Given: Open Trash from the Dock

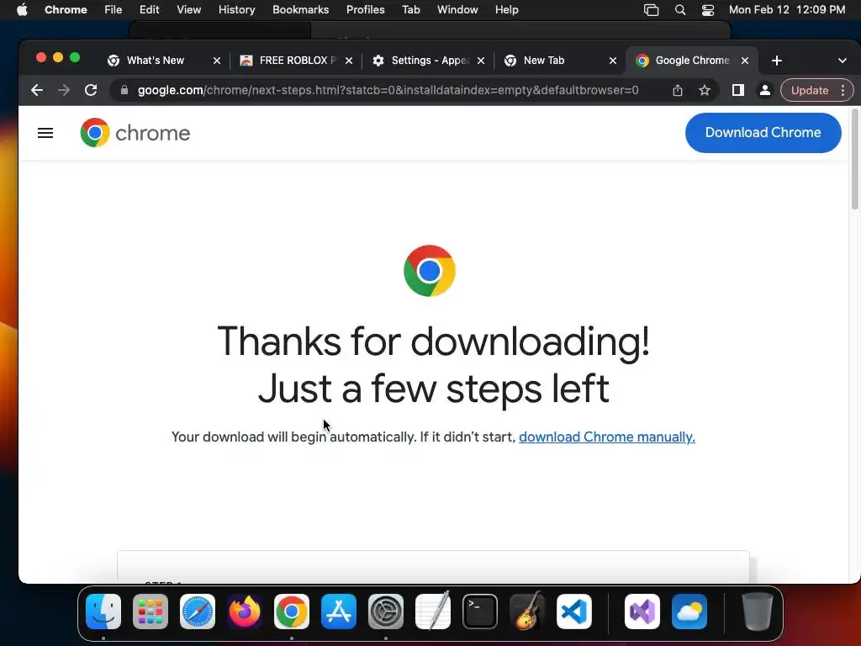Looking at the screenshot, I should 758,612.
